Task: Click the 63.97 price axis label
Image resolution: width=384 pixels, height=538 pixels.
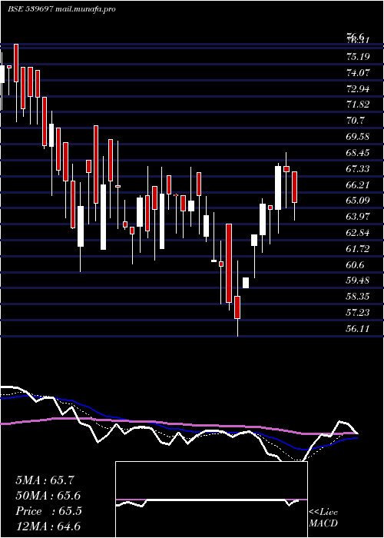Action: (x=359, y=217)
